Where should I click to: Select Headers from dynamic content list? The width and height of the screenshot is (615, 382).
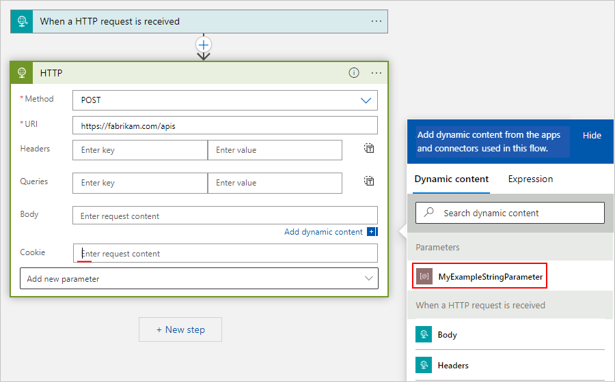(x=453, y=366)
